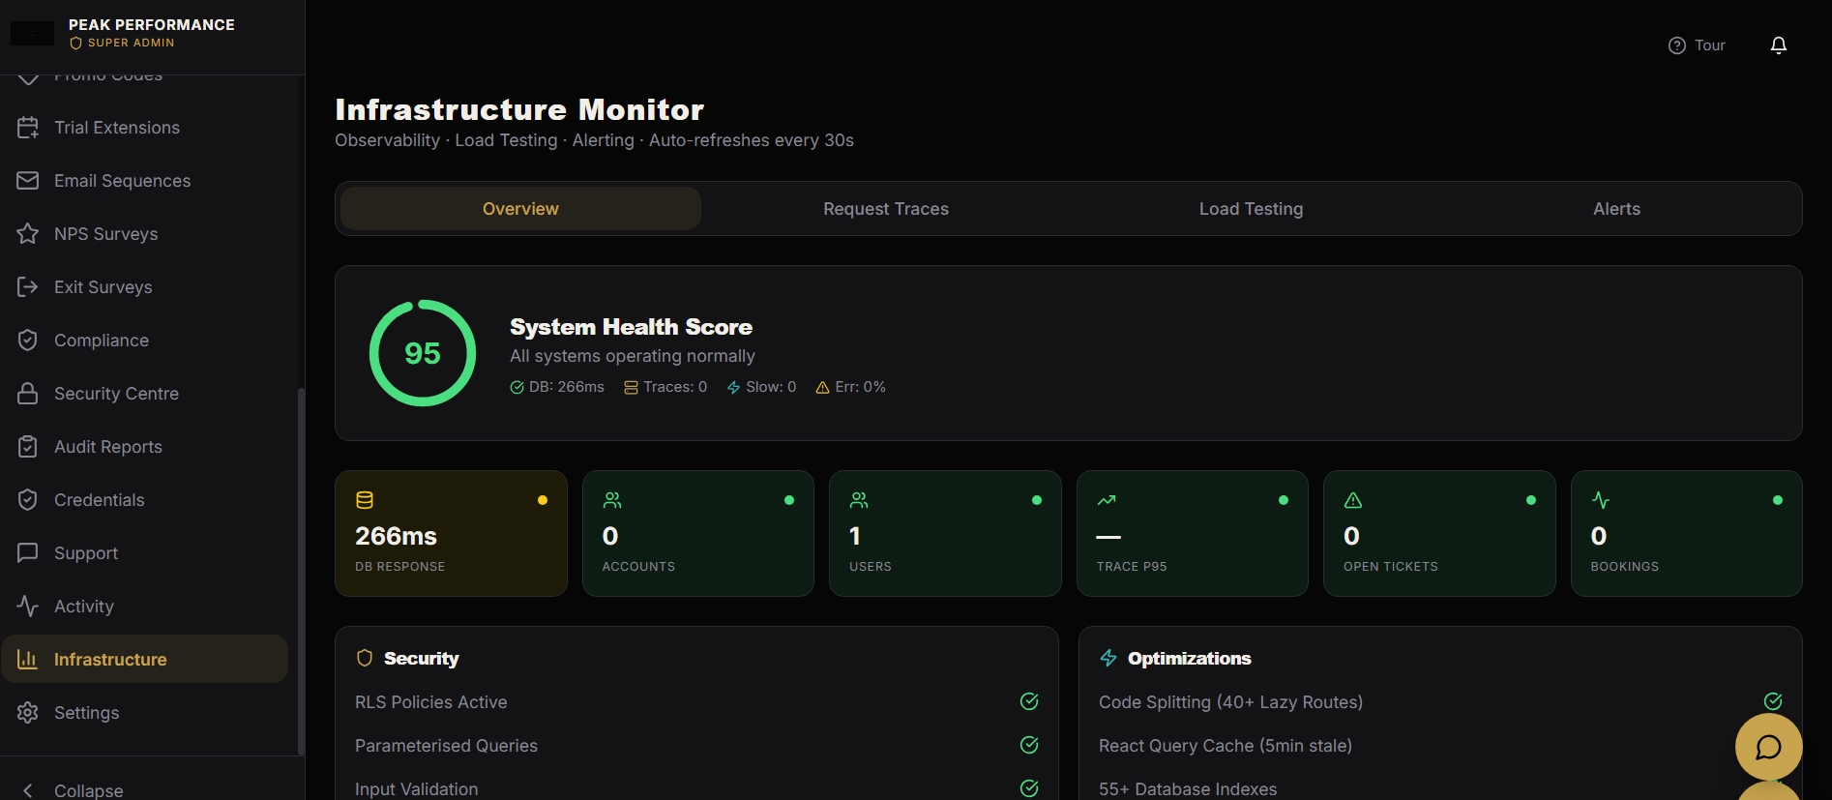Click the Tour button
This screenshot has width=1832, height=800.
pos(1698,45)
